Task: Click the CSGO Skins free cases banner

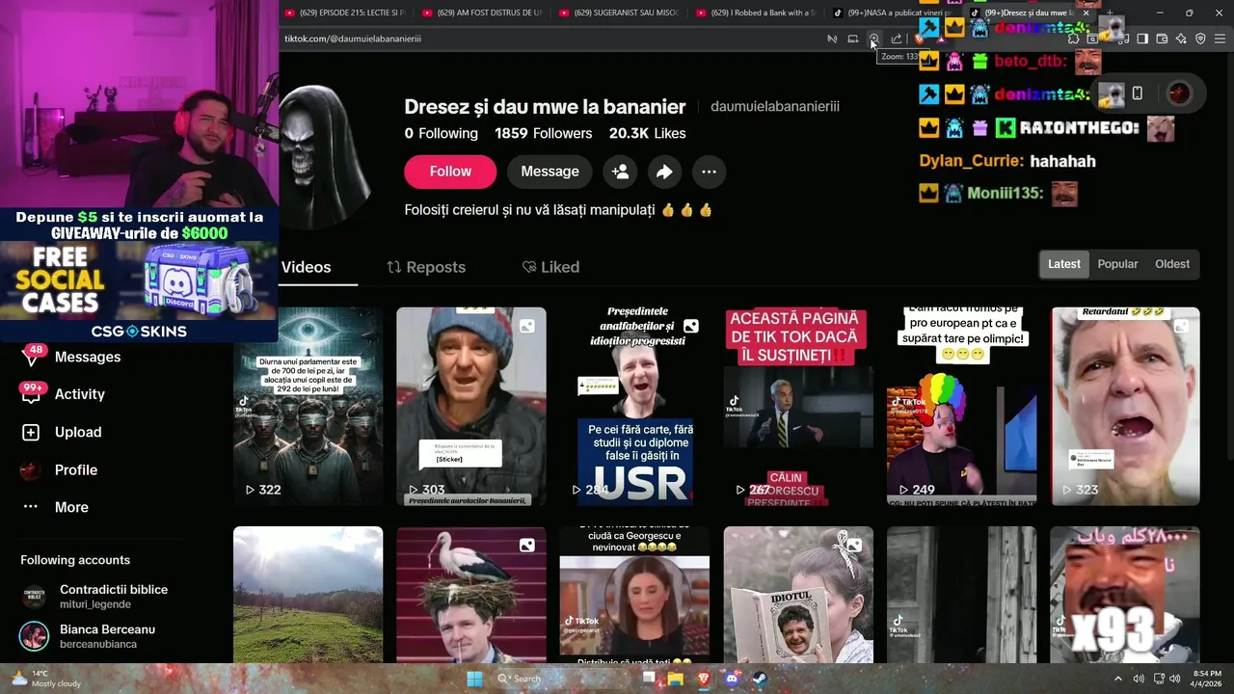Action: pyautogui.click(x=139, y=275)
